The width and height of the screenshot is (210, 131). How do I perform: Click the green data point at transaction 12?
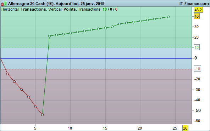point(84,31)
